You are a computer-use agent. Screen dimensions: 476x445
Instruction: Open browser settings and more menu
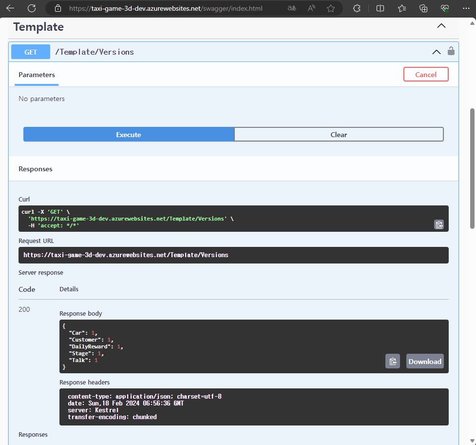pos(466,8)
